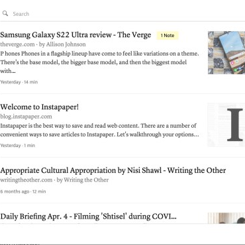Click the 6 months ago 12 min label
Screen dimensions: 245x245
[23, 191]
